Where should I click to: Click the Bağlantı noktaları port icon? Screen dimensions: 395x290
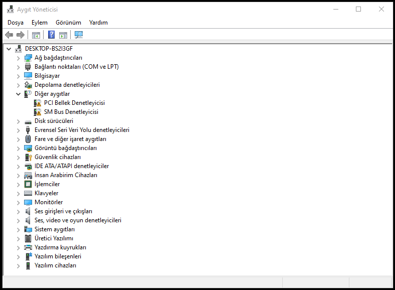tap(28, 67)
